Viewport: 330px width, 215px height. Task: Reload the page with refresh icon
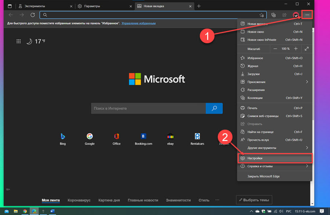coord(33,15)
